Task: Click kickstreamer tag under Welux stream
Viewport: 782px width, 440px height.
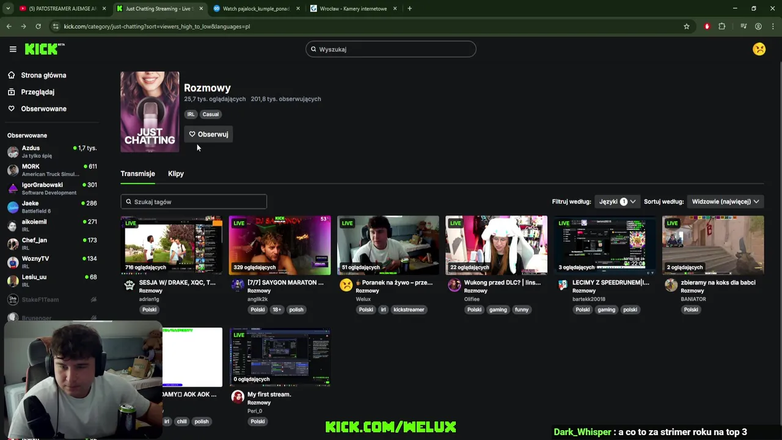Action: [409, 310]
